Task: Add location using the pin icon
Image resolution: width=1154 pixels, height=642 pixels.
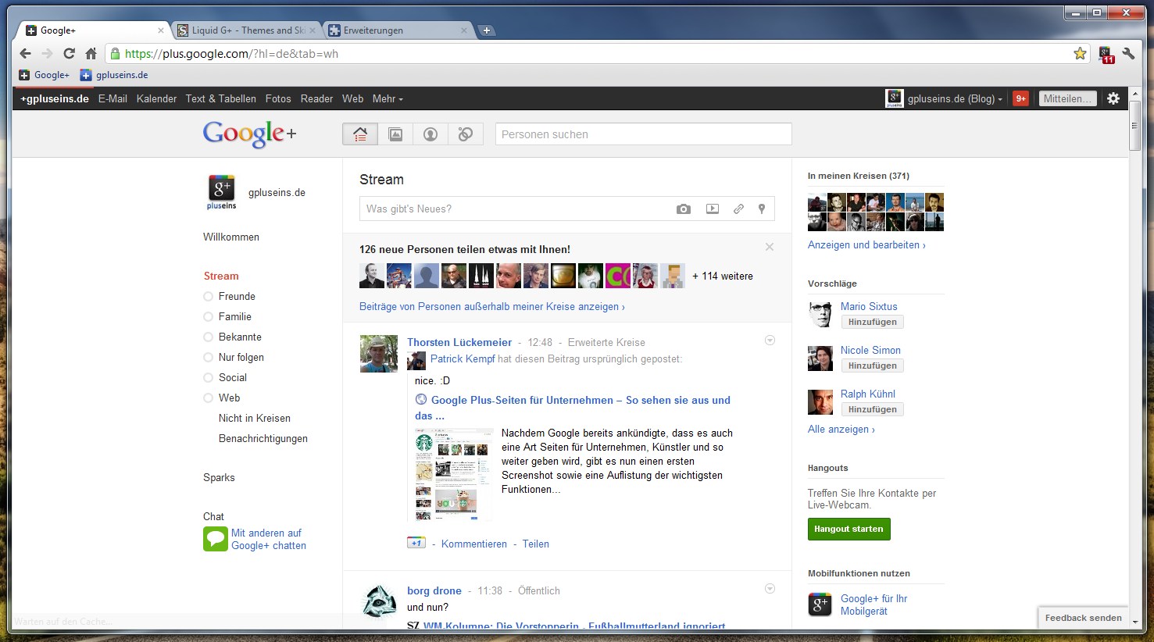Action: click(762, 209)
